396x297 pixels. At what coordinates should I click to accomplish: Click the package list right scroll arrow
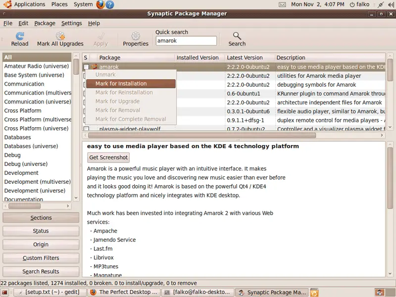click(x=382, y=135)
